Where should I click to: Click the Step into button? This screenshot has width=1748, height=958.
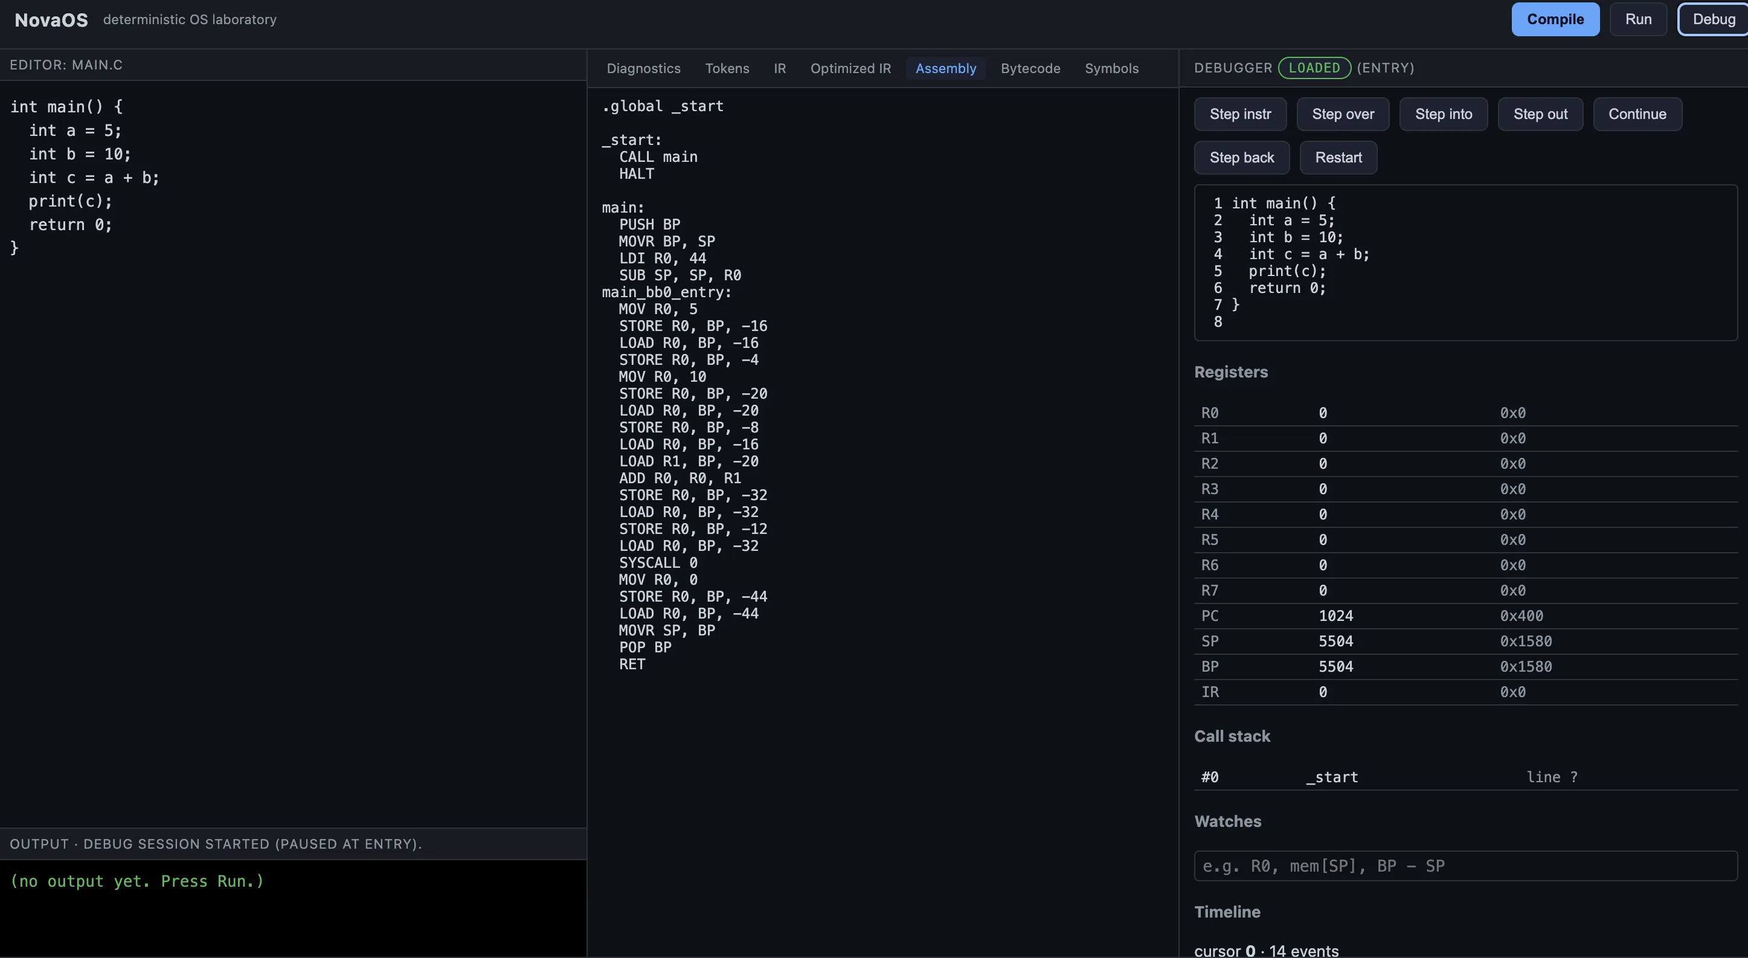tap(1442, 114)
